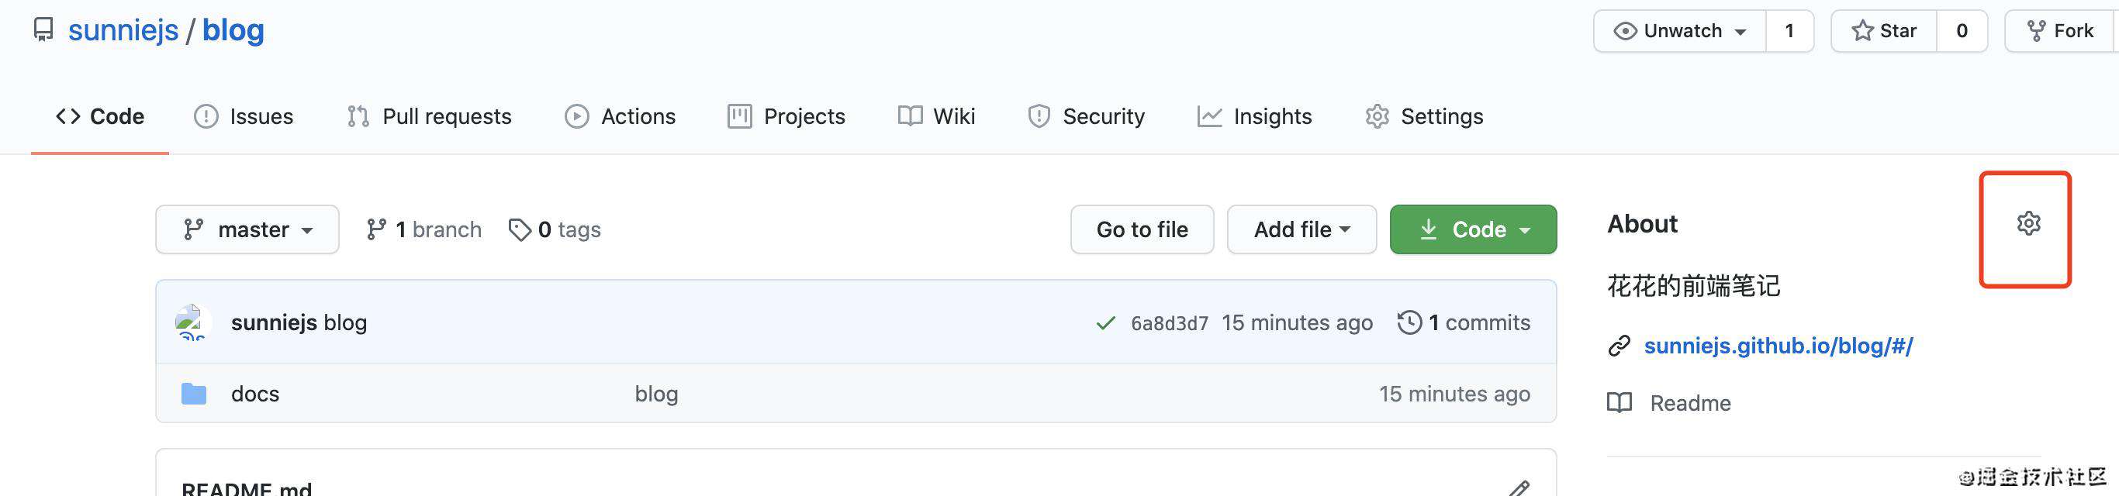Click the Readme book icon in About
Viewport: 2119px width, 496px height.
(1619, 403)
